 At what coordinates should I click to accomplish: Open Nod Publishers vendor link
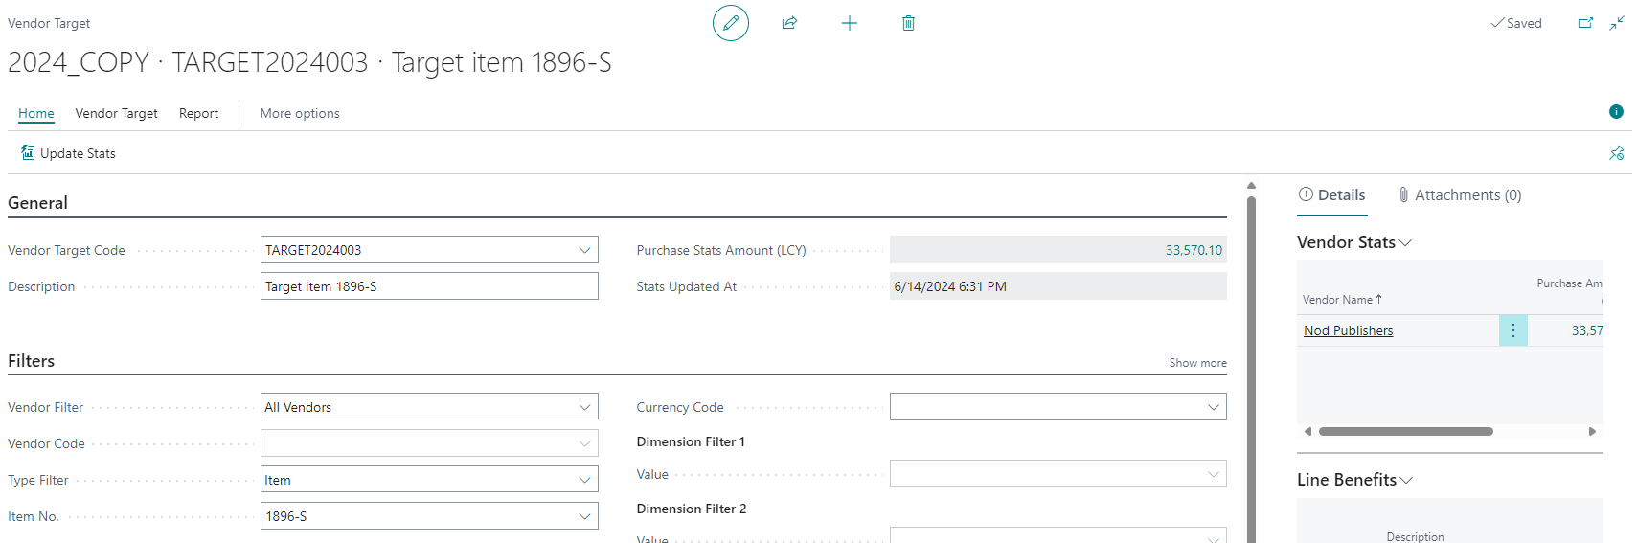point(1348,330)
